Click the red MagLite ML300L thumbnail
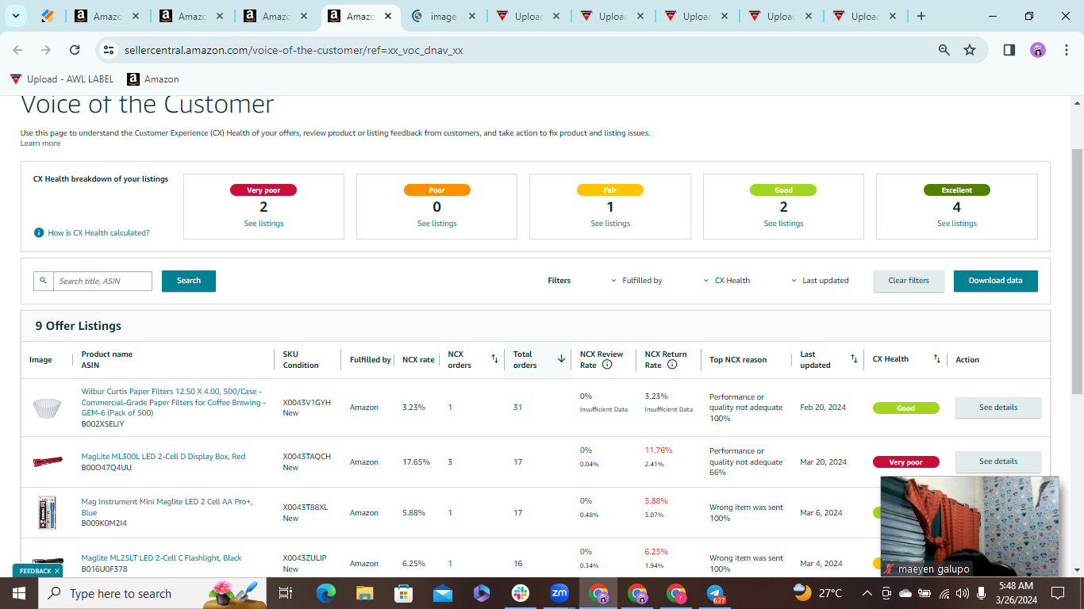1084x609 pixels. pos(47,462)
